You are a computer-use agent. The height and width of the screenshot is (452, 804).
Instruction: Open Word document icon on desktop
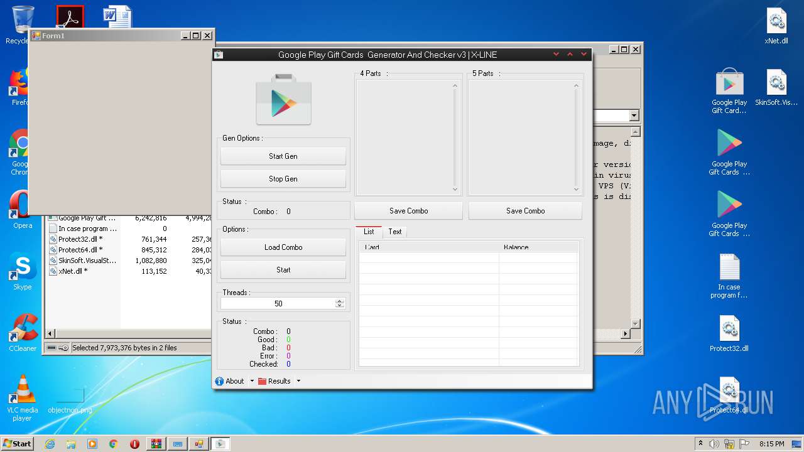[117, 17]
